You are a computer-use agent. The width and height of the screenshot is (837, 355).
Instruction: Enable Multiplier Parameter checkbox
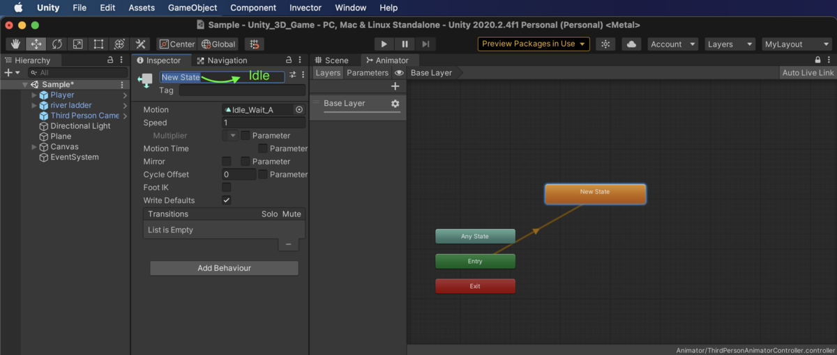pos(245,136)
